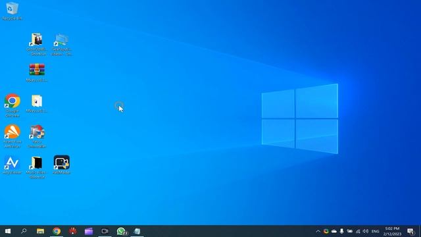Open Chrome from the taskbar
Image resolution: width=421 pixels, height=237 pixels.
[x=57, y=231]
